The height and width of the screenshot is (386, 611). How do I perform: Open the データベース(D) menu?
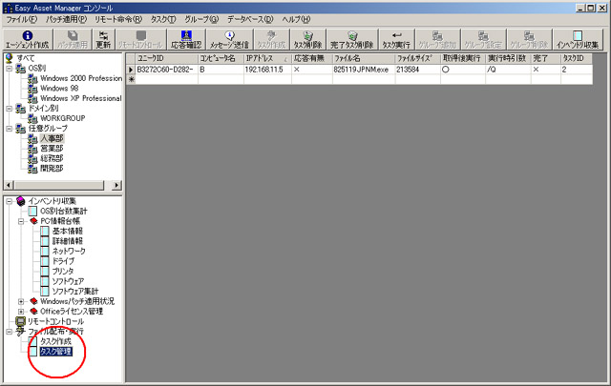click(x=250, y=19)
